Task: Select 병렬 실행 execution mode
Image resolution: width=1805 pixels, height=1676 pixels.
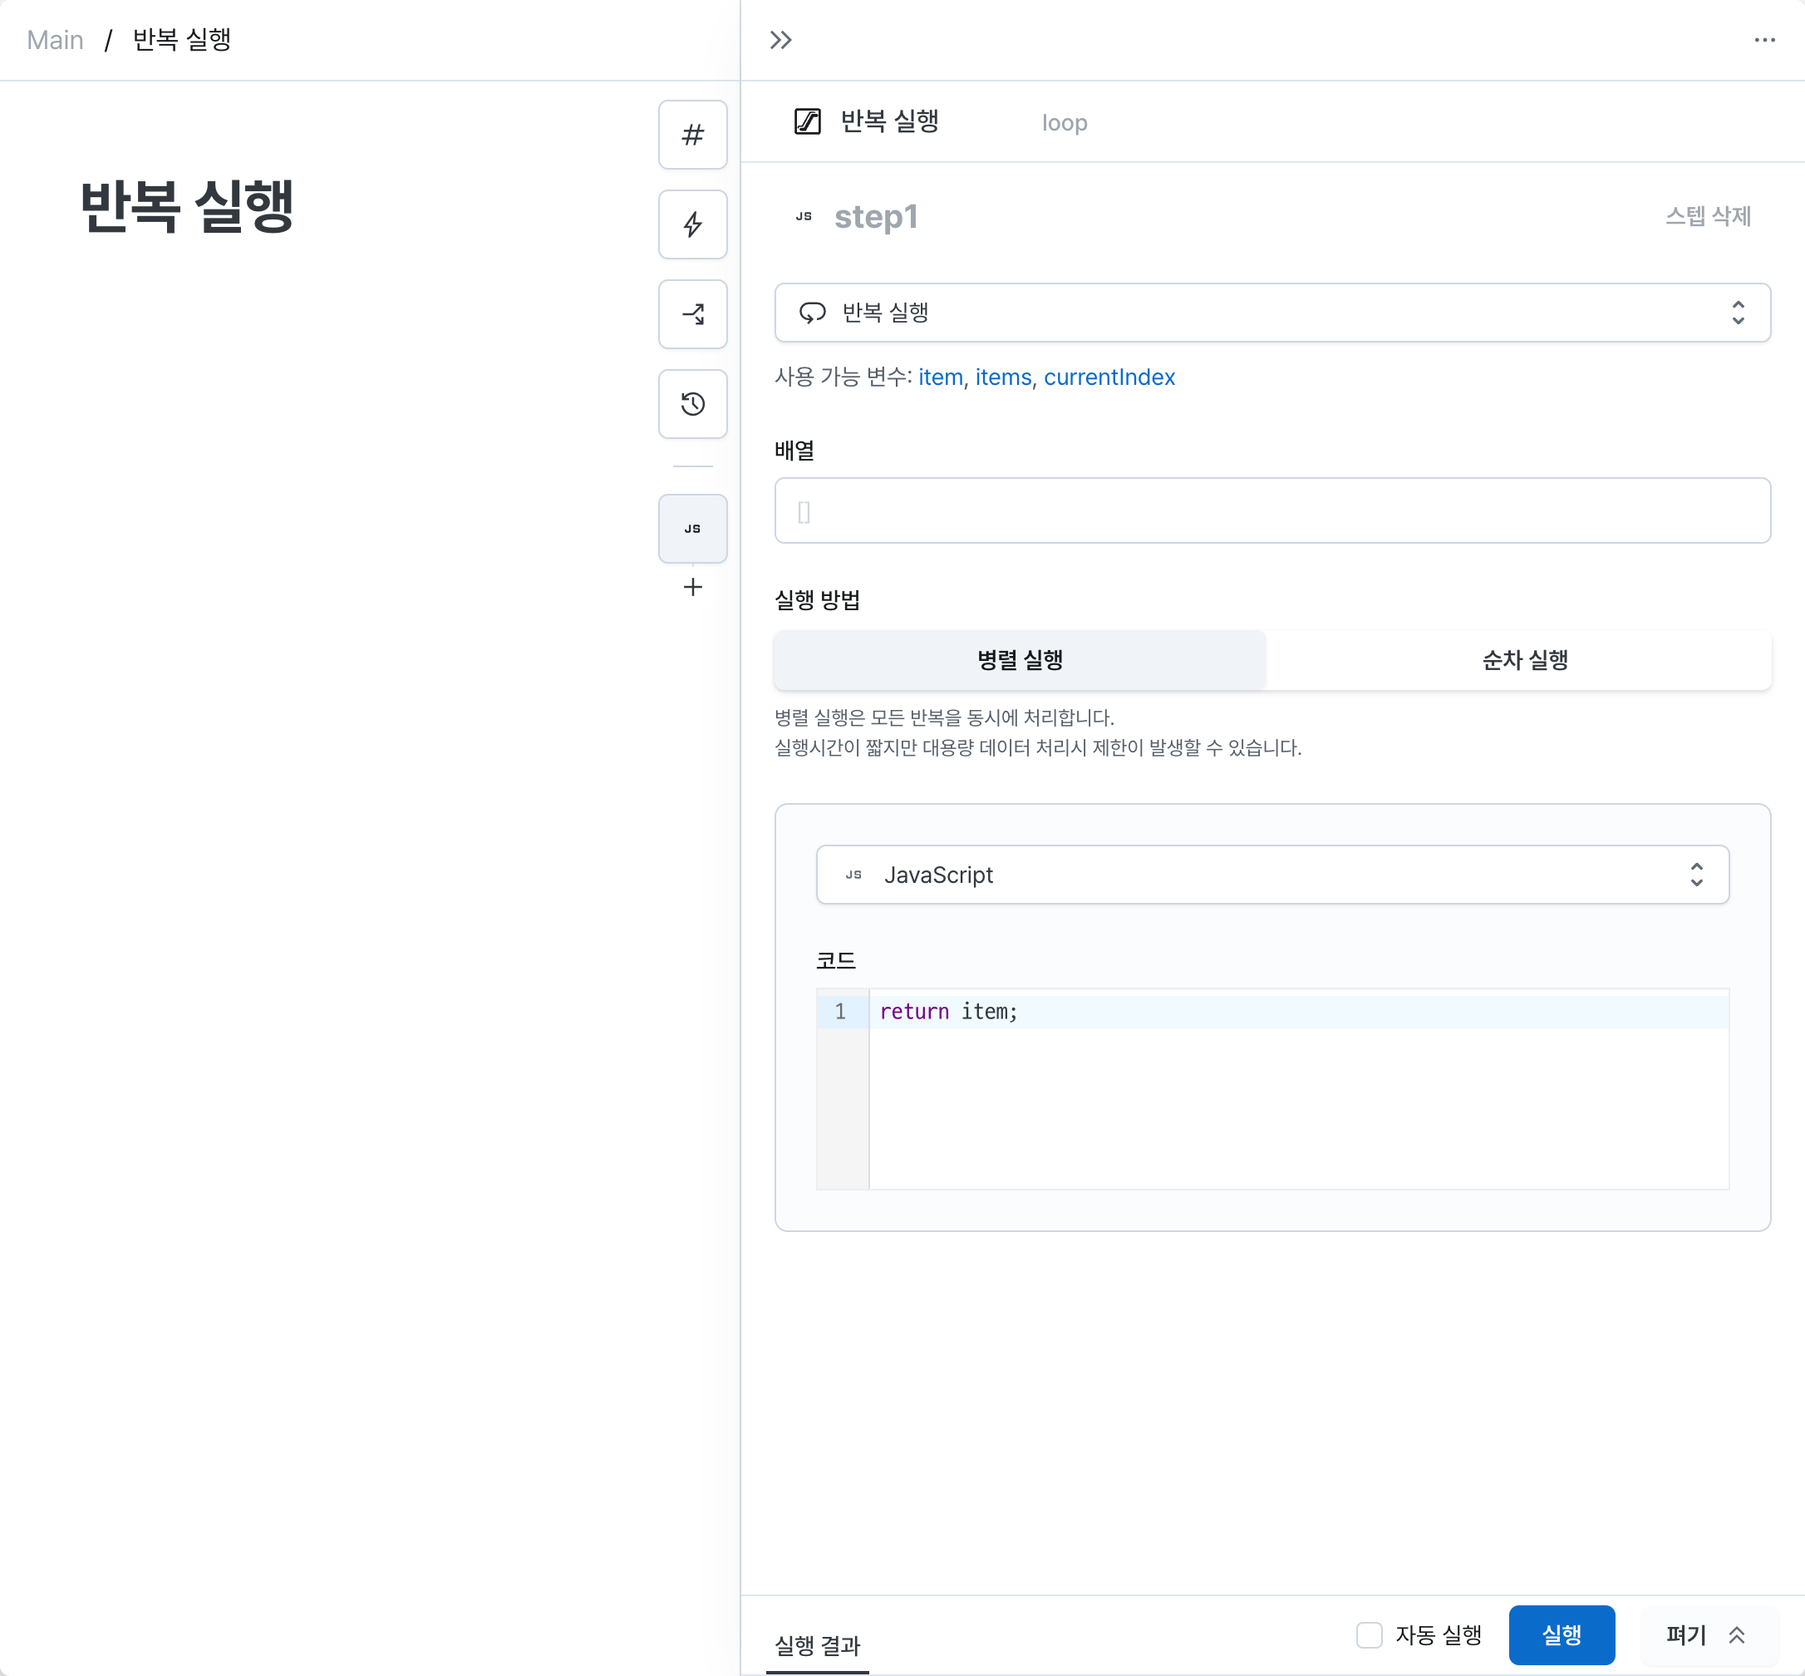Action: [x=1020, y=660]
